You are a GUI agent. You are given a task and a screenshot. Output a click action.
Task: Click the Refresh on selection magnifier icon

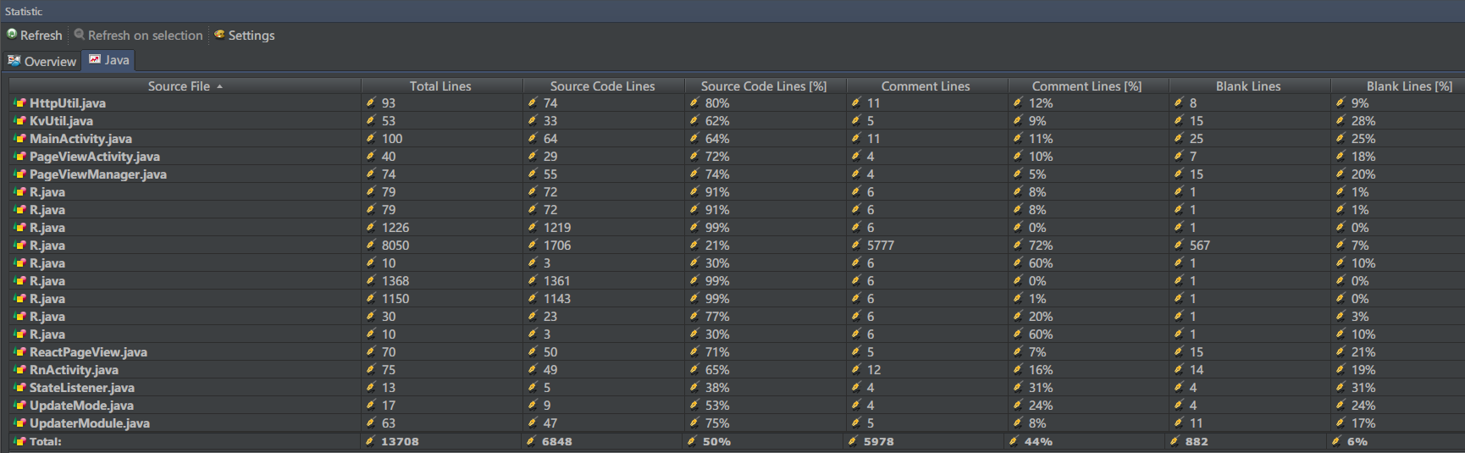pyautogui.click(x=80, y=35)
